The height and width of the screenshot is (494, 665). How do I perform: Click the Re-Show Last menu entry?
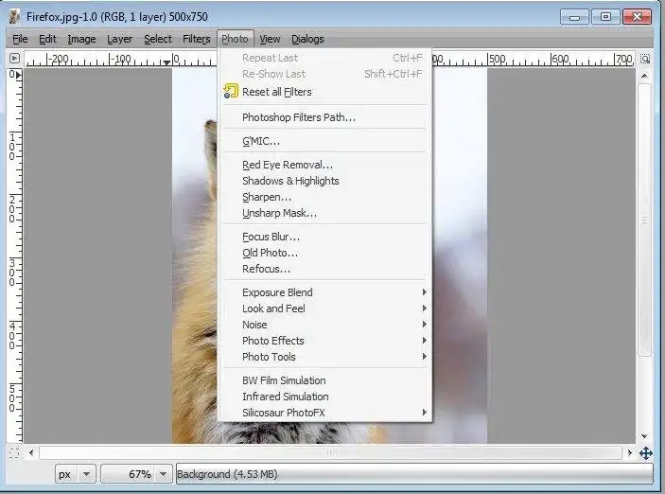coord(324,74)
